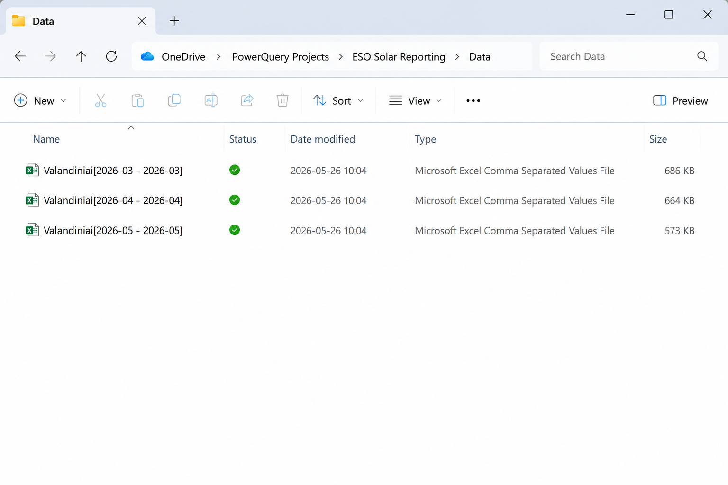The height and width of the screenshot is (485, 728).
Task: Select file Valandiniai[2026-05 - 2026-05]
Action: click(113, 230)
